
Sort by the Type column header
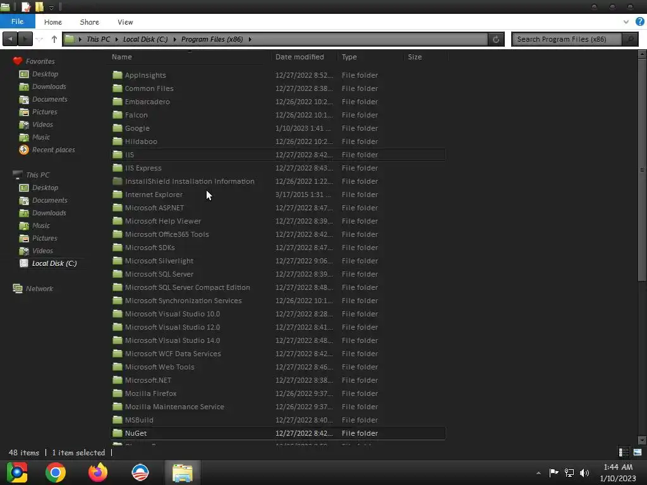point(349,57)
